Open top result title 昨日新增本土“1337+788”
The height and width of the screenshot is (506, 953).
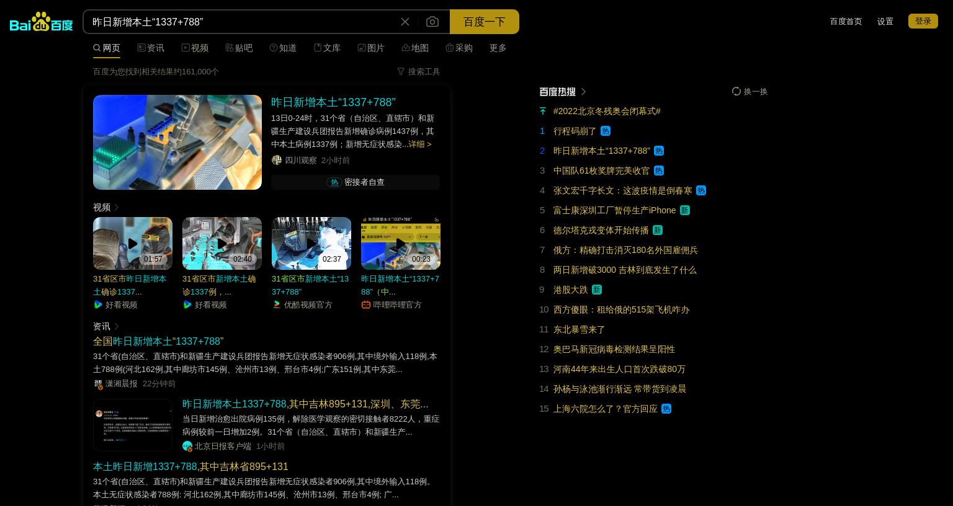[333, 102]
